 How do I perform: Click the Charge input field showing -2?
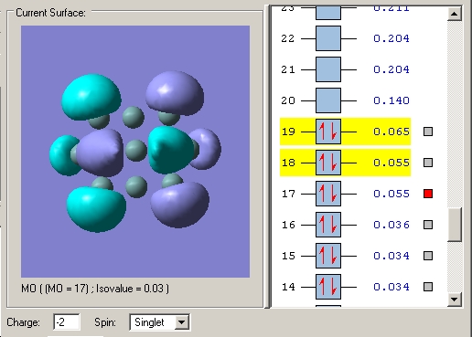(x=67, y=322)
